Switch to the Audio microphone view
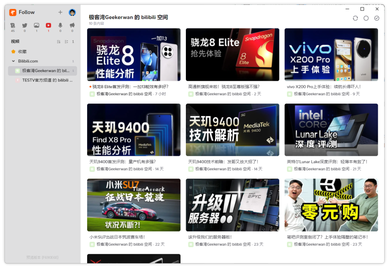 click(60, 25)
